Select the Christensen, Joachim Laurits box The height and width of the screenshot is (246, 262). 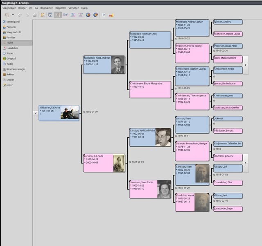192,76
